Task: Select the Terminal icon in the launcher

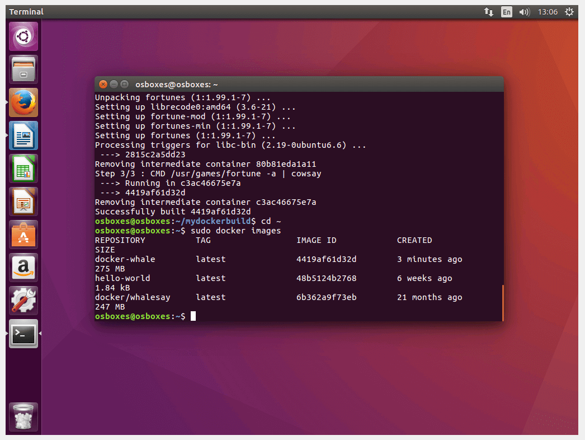Action: pos(23,334)
